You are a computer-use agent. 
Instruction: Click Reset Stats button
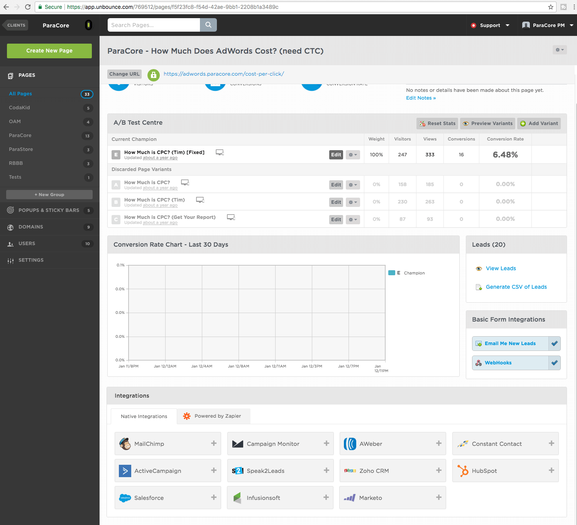point(437,124)
